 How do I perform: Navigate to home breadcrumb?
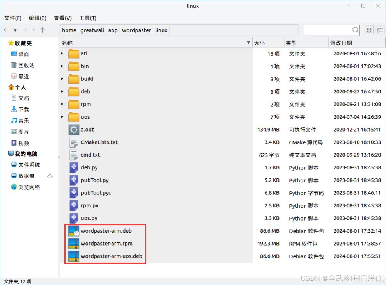[69, 30]
